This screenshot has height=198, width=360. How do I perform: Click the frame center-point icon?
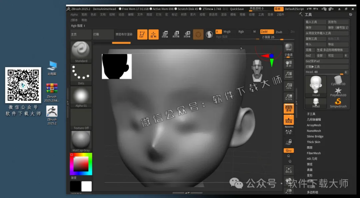[x=289, y=170]
